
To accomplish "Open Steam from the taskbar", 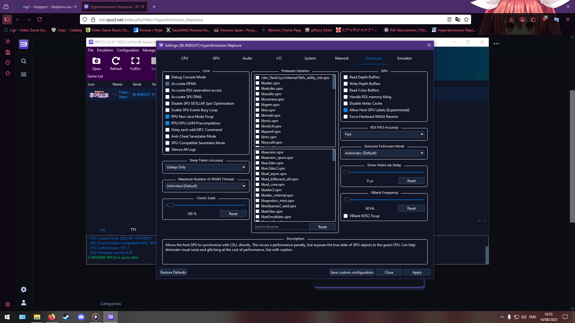I will tap(66, 317).
